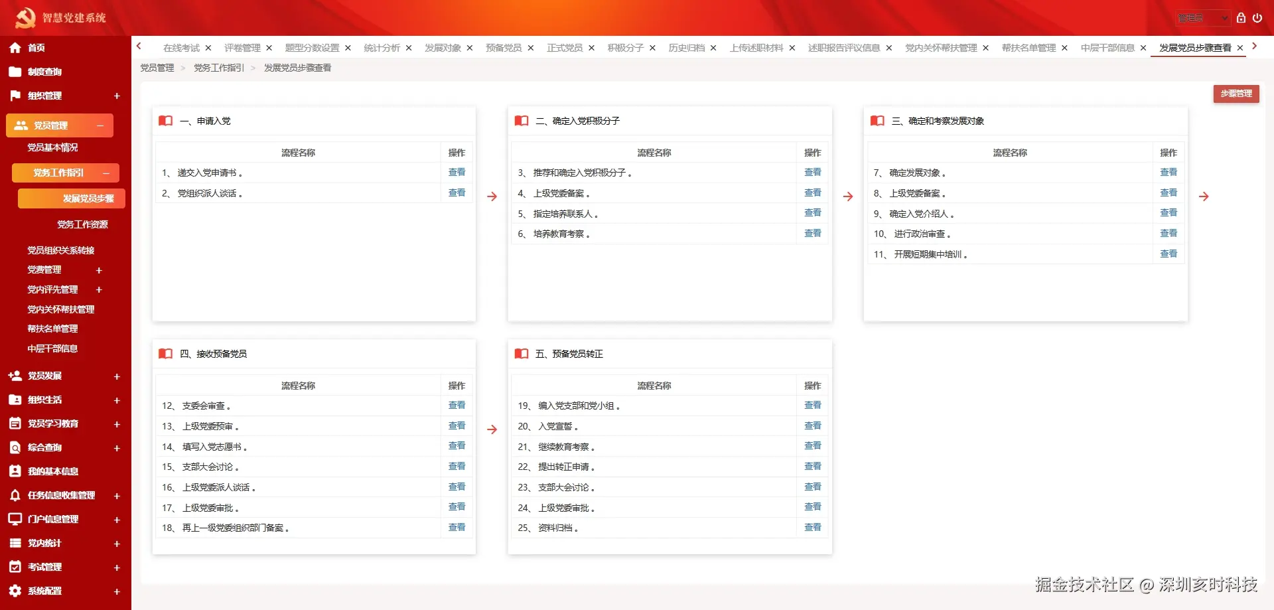Click the bell icon beside 任务信息收集管理

[x=15, y=495]
